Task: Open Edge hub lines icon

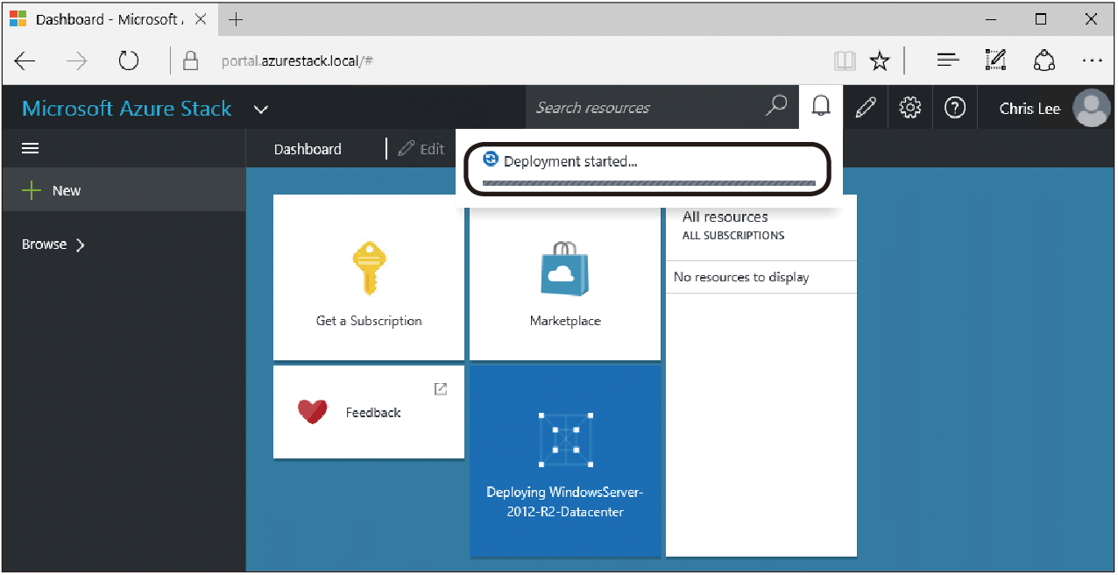Action: point(948,60)
